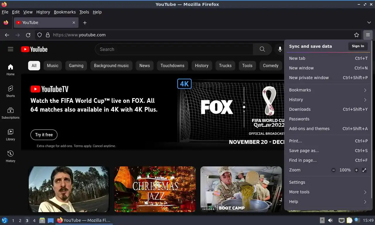Open Subscriptions in the sidebar

(x=11, y=113)
